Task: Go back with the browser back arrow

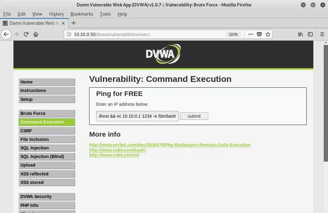Action: point(6,34)
